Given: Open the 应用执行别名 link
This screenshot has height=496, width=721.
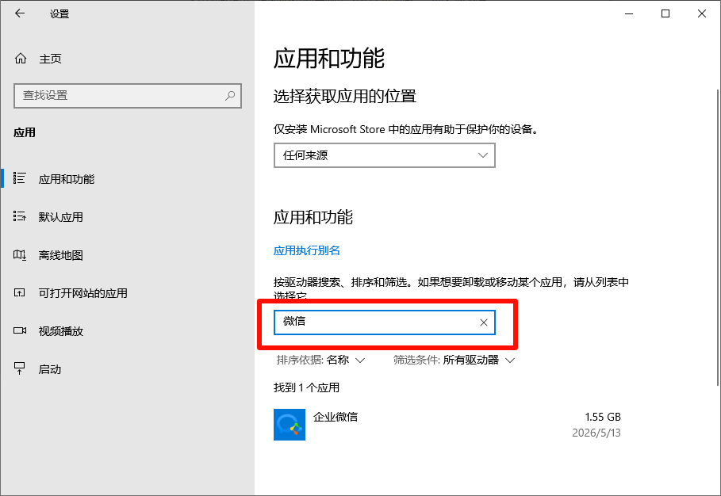Looking at the screenshot, I should [307, 250].
